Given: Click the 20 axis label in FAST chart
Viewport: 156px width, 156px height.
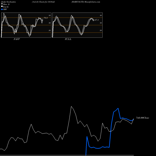Looking at the screenshot, I should [50, 31].
